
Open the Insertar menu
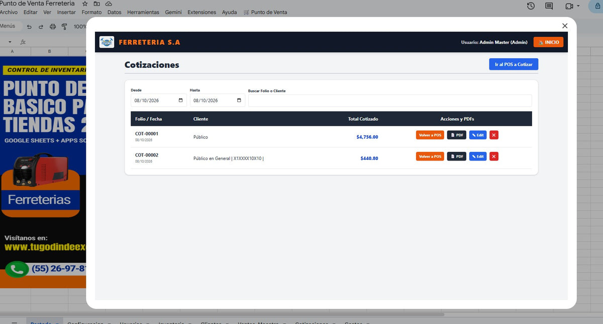click(x=66, y=12)
